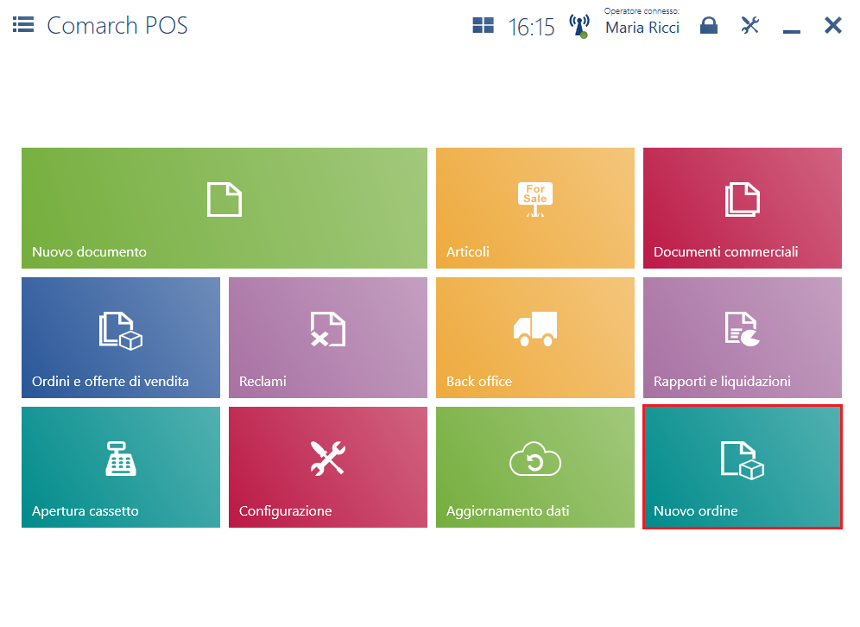Click the delivery truck icon
The height and width of the screenshot is (627, 860).
pos(534,329)
